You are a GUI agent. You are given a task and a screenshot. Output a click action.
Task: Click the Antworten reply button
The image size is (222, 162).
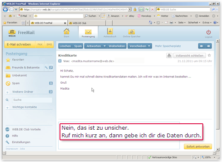tap(94, 46)
